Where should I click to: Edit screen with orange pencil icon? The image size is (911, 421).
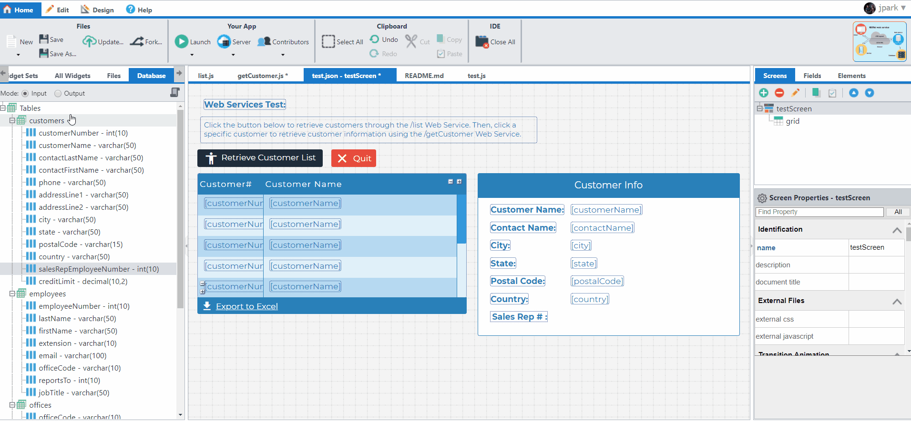click(x=795, y=93)
